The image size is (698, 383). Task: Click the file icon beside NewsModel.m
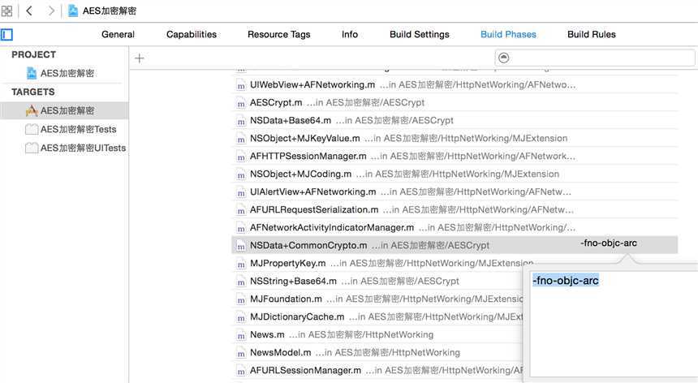[x=241, y=354]
